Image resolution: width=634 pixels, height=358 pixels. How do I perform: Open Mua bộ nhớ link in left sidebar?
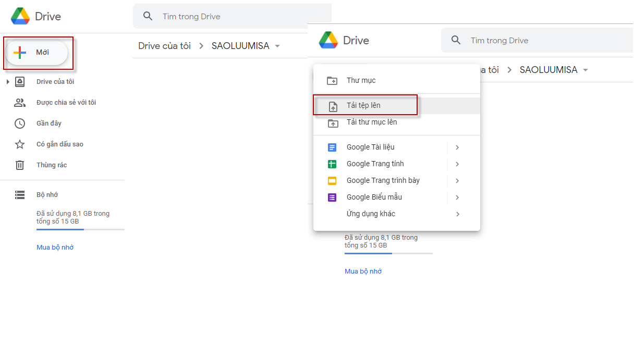[x=55, y=248]
